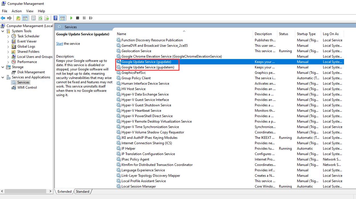Screen dimensions: 356x199
Task: Collapse the Storage tree node
Action: [3, 67]
